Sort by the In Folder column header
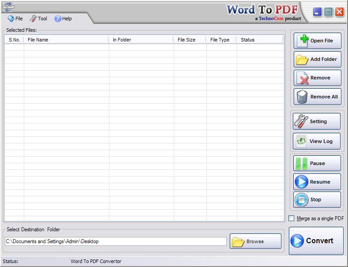The height and width of the screenshot is (267, 348). coord(141,40)
